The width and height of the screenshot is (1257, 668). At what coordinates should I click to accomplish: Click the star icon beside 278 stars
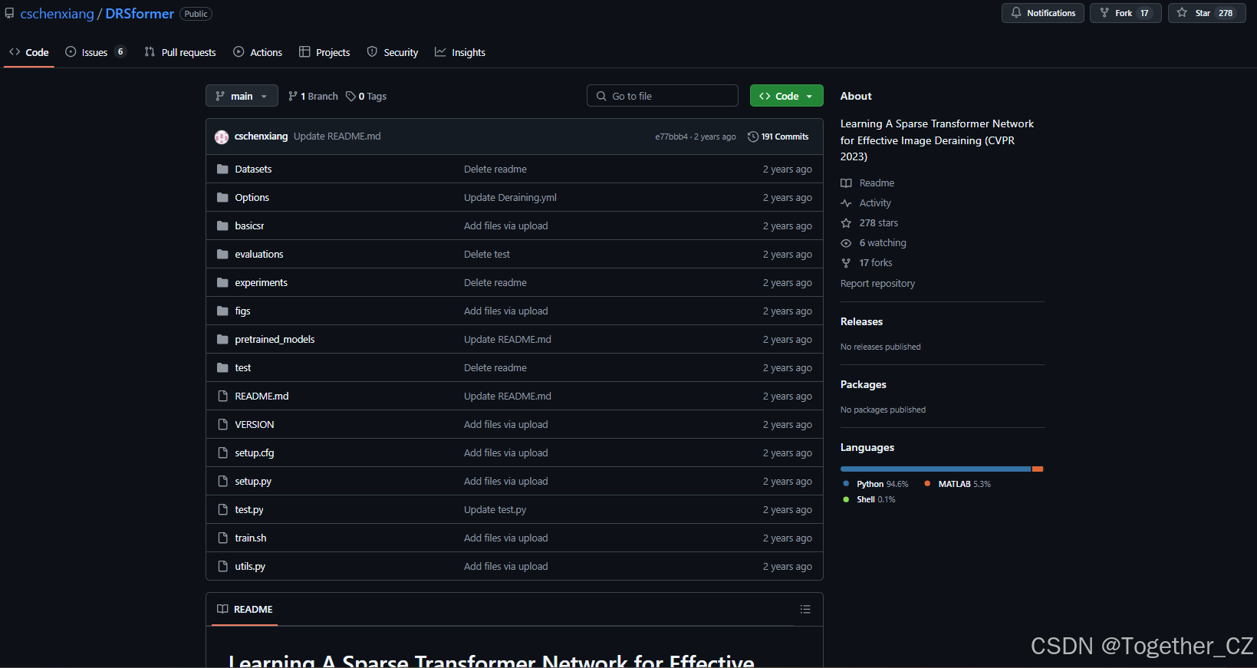[846, 222]
